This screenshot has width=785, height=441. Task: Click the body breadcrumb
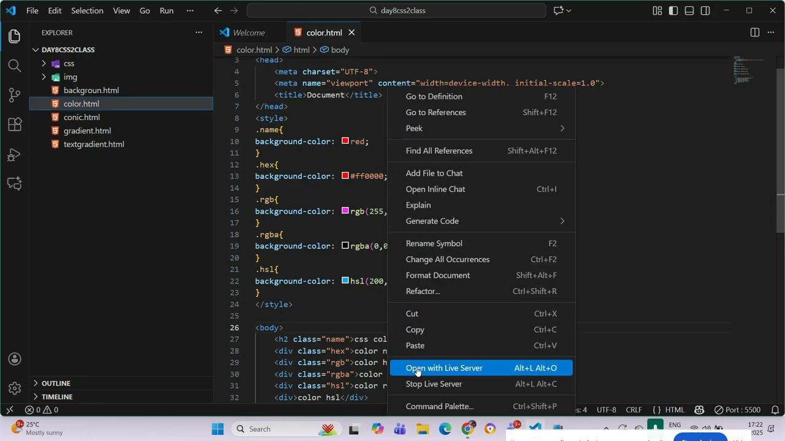pos(335,50)
